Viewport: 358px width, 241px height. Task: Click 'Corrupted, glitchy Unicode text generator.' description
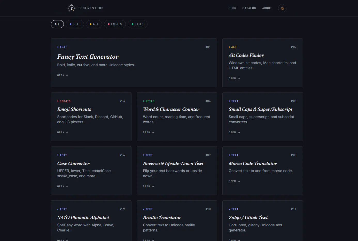(x=255, y=228)
